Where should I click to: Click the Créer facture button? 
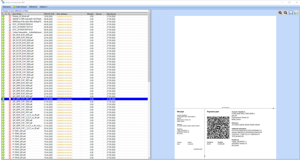(x=20, y=7)
